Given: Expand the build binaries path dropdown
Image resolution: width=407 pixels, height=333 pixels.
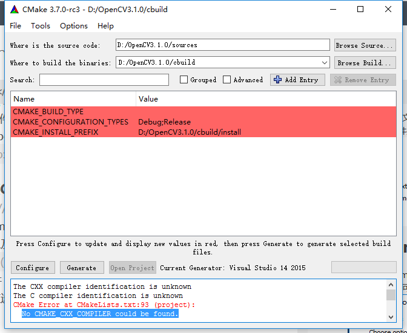Looking at the screenshot, I should coord(324,63).
